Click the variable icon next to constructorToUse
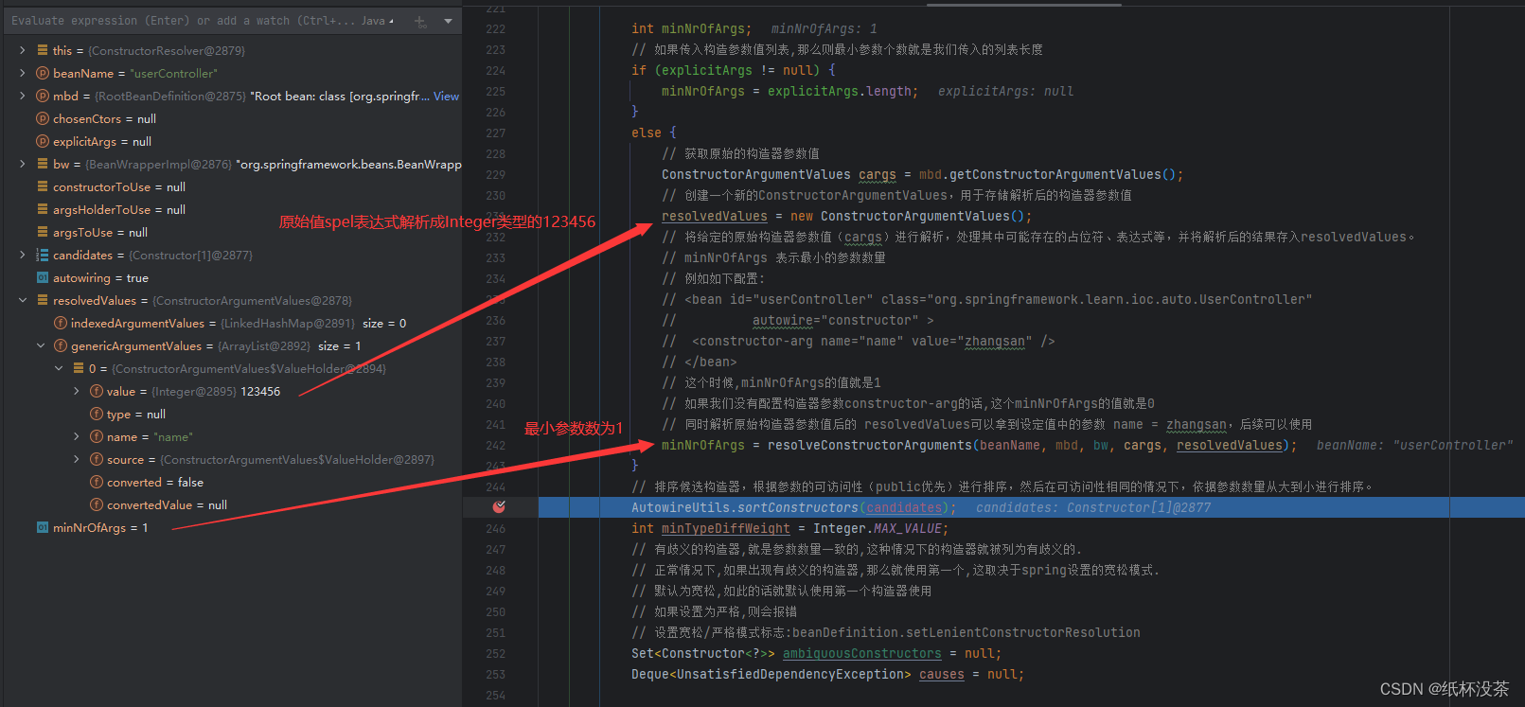Screen dimensions: 1525x707 43,186
